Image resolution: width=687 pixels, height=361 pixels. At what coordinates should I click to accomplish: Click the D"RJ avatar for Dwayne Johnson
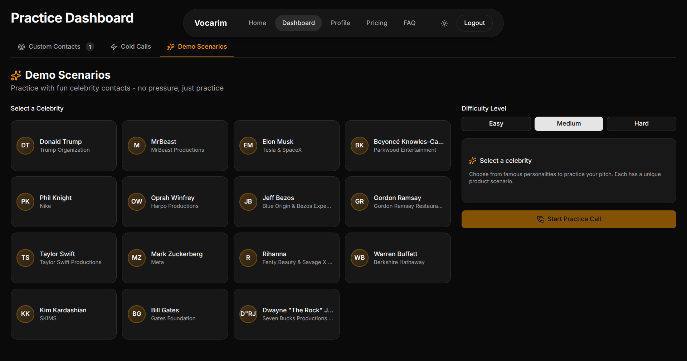(248, 314)
